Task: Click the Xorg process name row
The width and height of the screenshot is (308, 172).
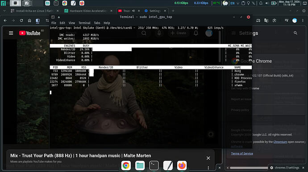Action: point(237,71)
